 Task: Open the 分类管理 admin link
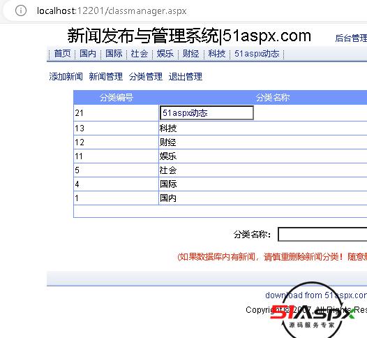[x=146, y=77]
